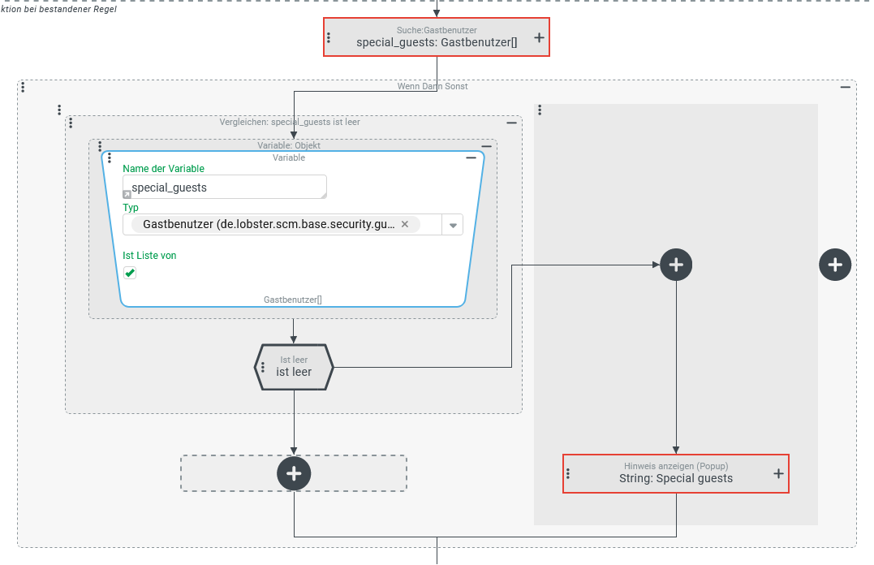The height and width of the screenshot is (565, 874).
Task: Open dots menu of the Vergleichen block
Action: pos(71,123)
